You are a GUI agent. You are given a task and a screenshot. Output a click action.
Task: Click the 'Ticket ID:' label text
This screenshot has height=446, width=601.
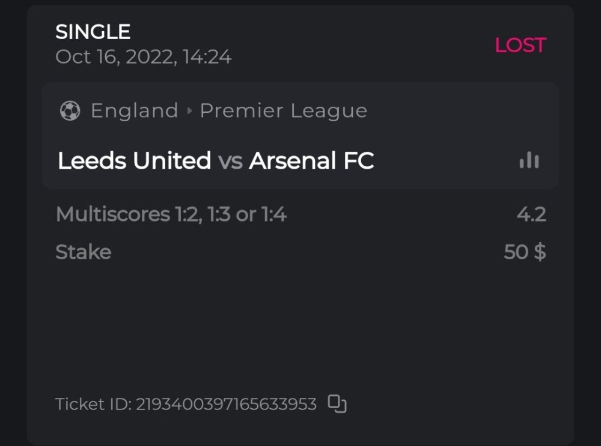(x=93, y=405)
